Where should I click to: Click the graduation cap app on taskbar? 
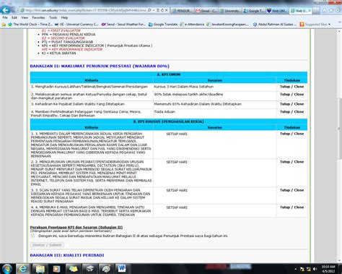tap(89, 268)
